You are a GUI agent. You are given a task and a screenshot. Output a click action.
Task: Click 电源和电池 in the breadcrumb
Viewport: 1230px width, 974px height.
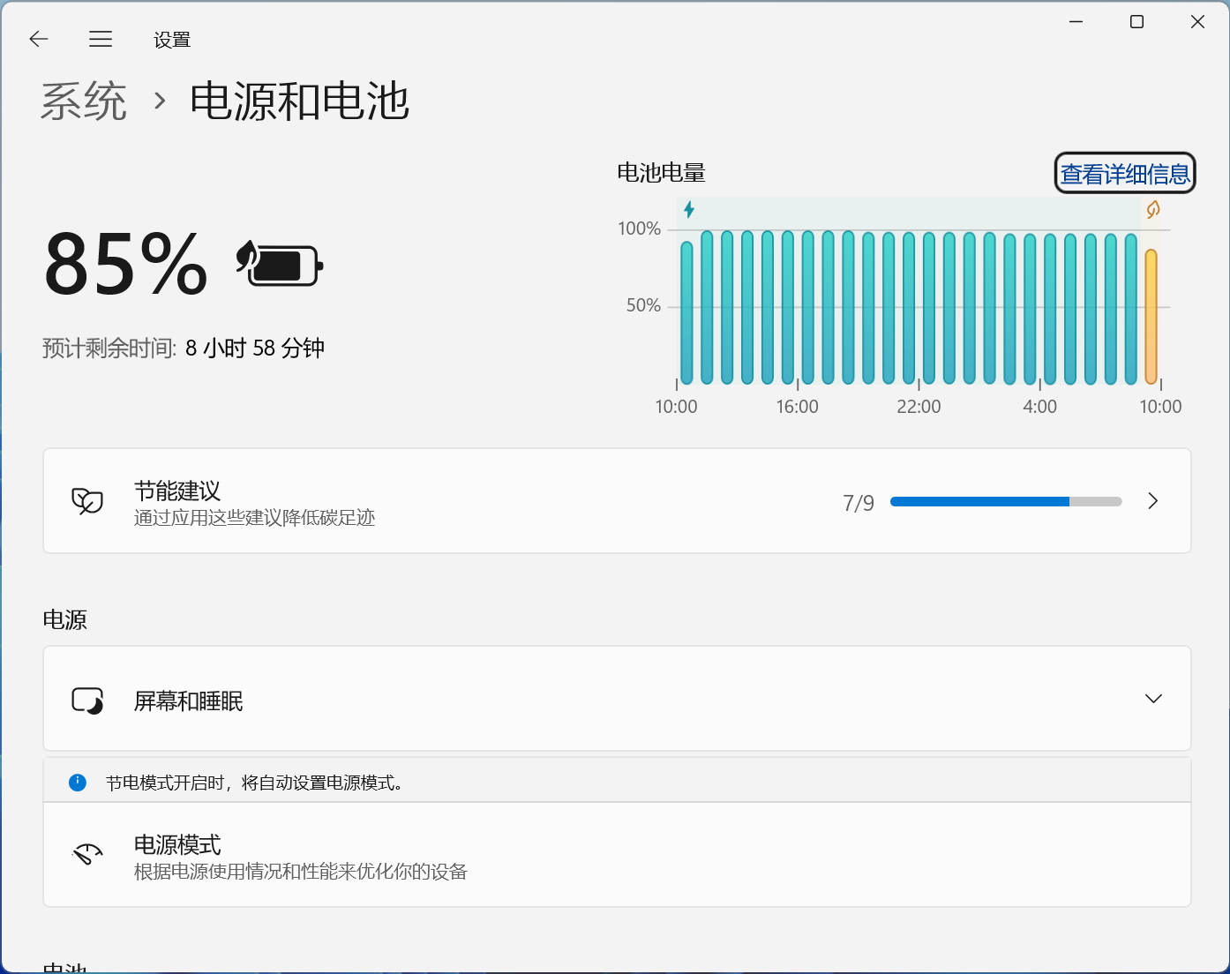[299, 101]
